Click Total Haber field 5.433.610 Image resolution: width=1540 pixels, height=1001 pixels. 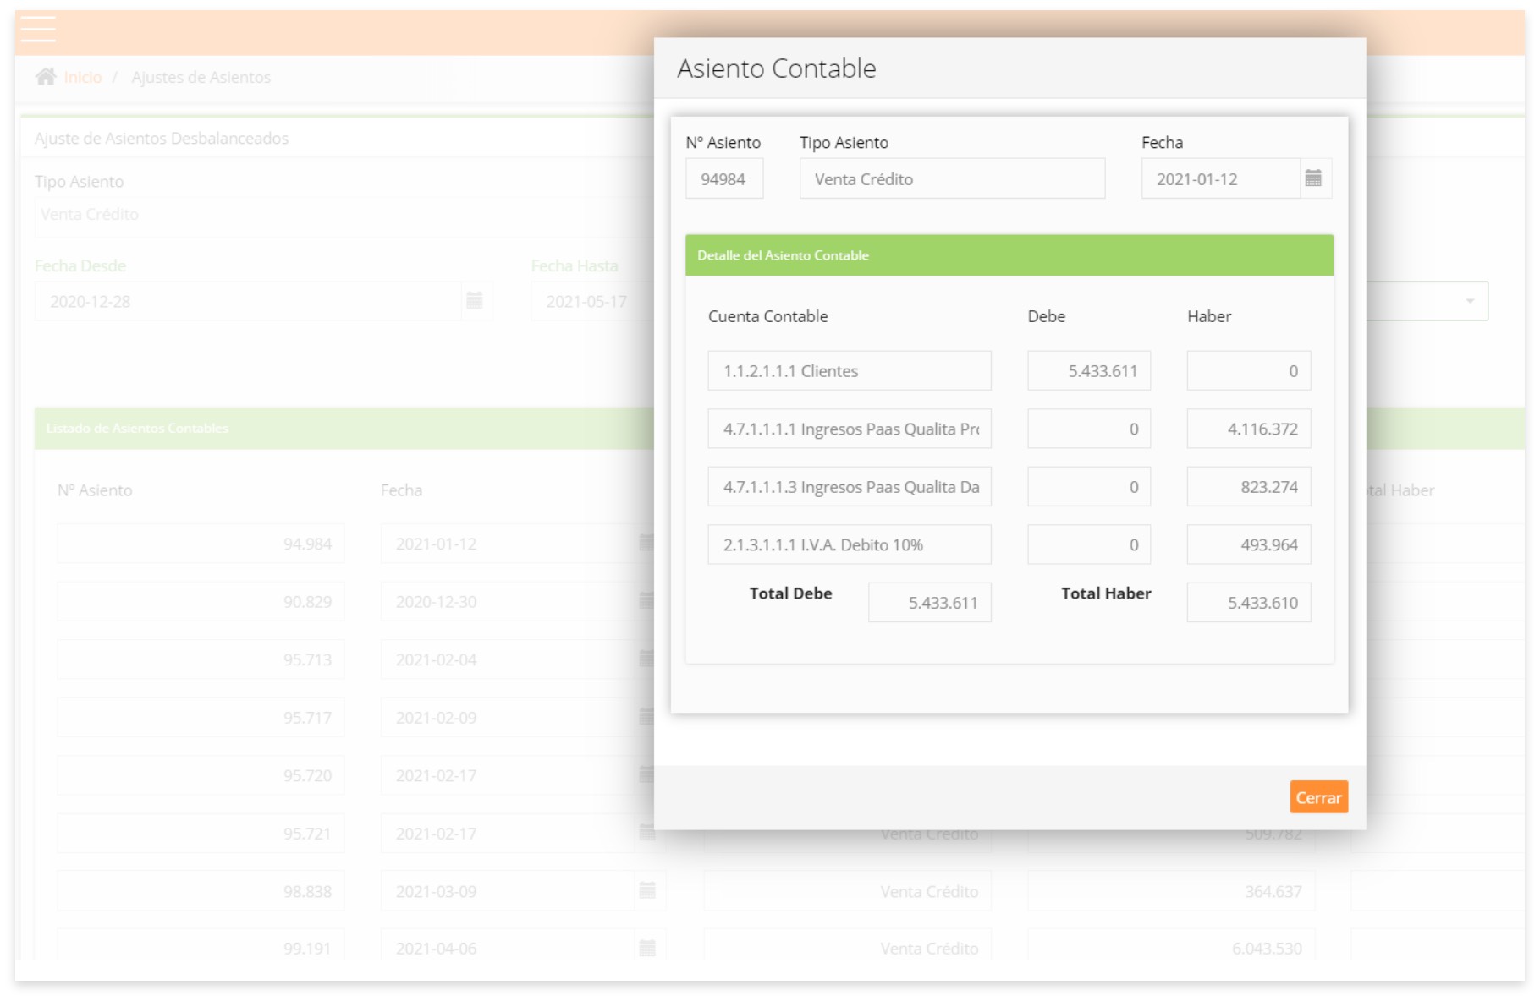[1249, 602]
